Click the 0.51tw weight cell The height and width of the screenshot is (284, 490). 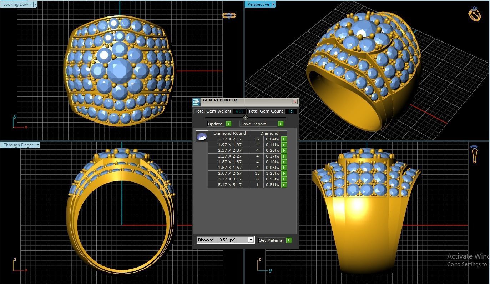(273, 185)
